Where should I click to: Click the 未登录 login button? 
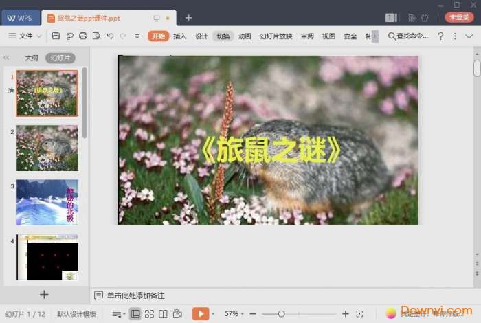click(x=459, y=17)
